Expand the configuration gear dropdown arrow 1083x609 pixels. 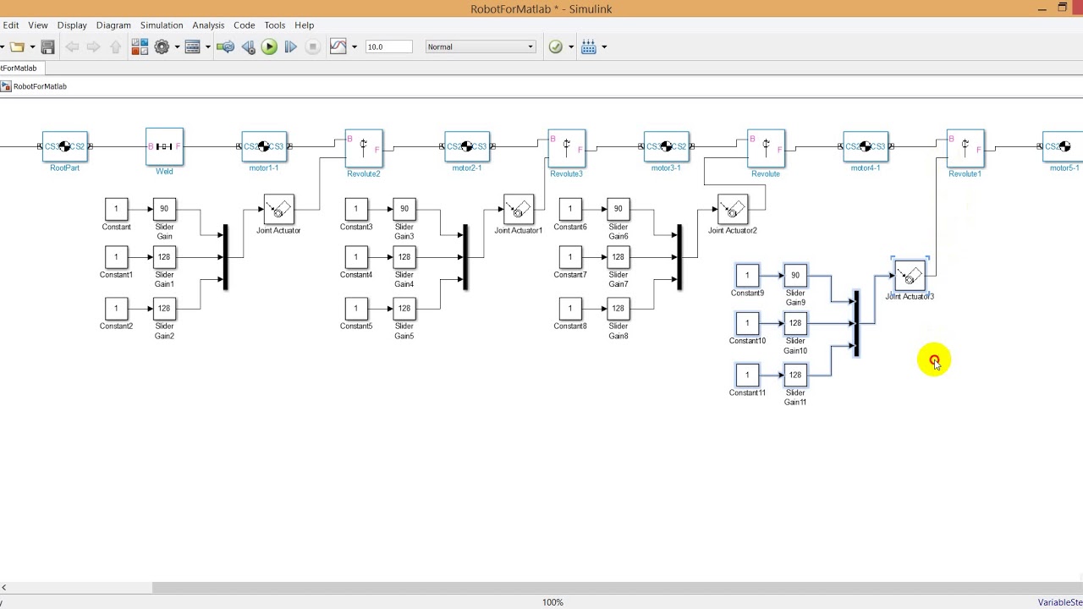pyautogui.click(x=177, y=47)
